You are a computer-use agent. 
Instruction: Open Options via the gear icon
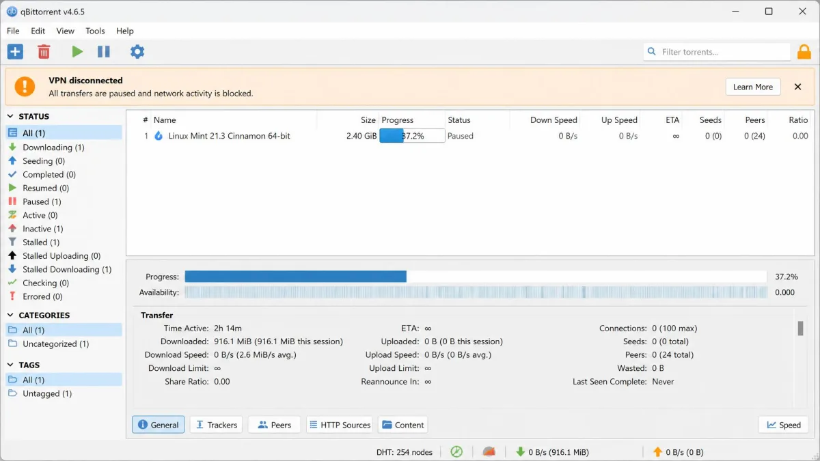tap(137, 51)
